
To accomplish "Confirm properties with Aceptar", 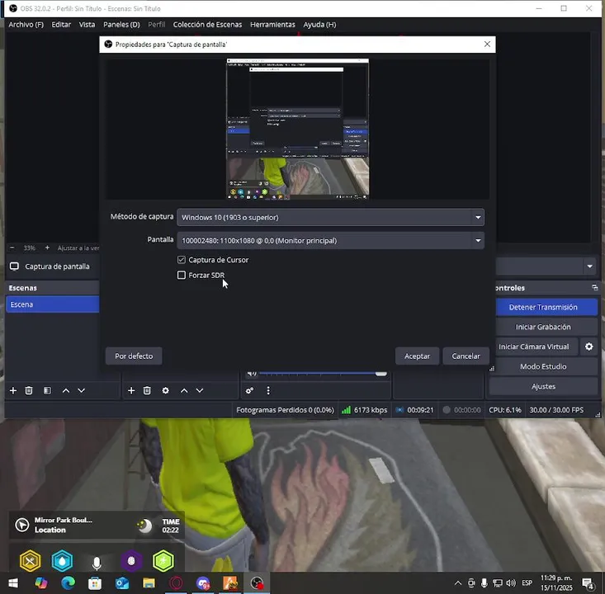I will tap(417, 356).
